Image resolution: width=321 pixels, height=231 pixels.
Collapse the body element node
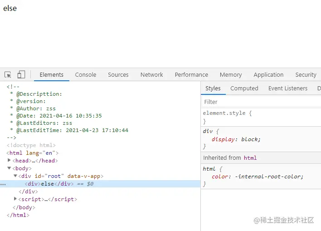9,168
